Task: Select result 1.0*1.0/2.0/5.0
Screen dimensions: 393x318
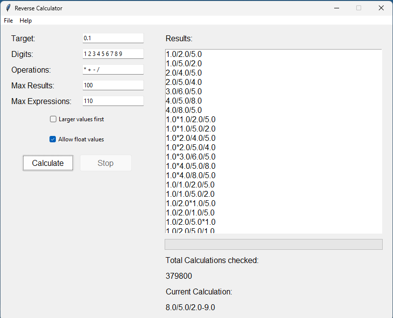Action: click(x=191, y=119)
